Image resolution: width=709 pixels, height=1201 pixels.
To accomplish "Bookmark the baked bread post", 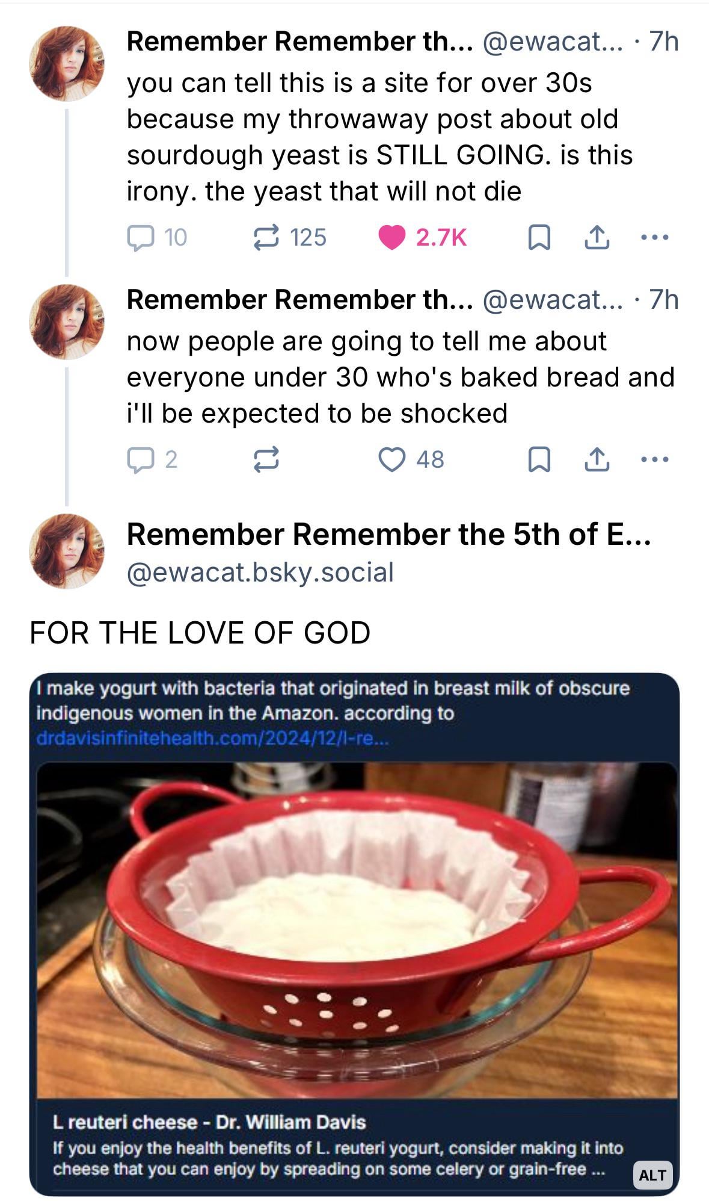I will click(538, 460).
